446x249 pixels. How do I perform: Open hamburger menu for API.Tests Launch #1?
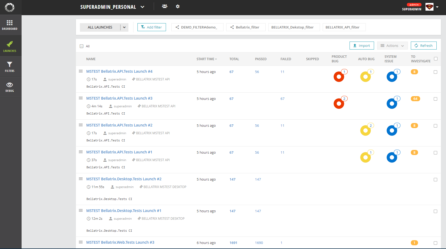[x=81, y=152]
